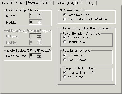Click "if DpState changes from 0" group title
Image resolution: width=122 pixels, height=94 pixels.
pyautogui.click(x=85, y=28)
